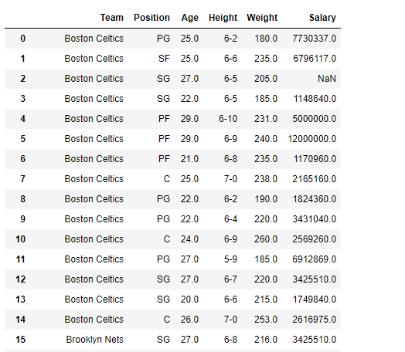405x352 pixels.
Task: Click the Brooklyn Nets team cell
Action: [94, 340]
